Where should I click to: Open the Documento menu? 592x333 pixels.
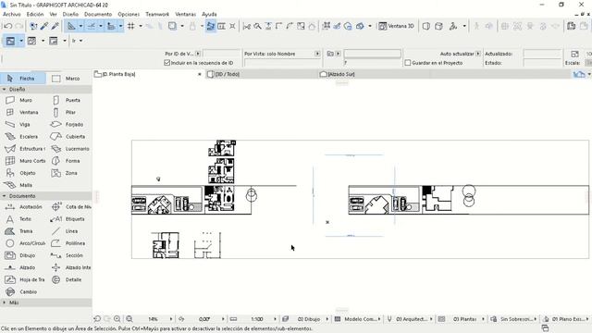point(98,14)
